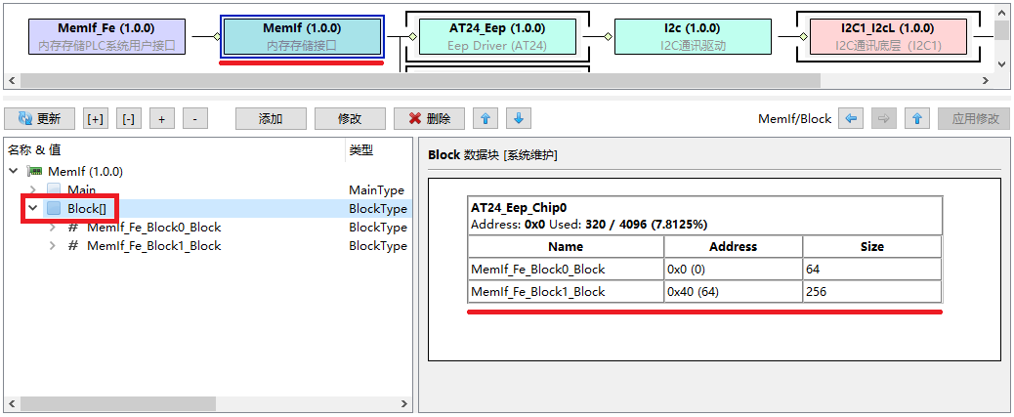Screen dimensions: 1014x417
Task: Expand MemIf_Fe_Block0_Block tree node
Action: [52, 228]
